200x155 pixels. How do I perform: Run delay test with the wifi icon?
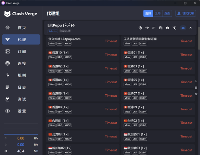(x=147, y=28)
